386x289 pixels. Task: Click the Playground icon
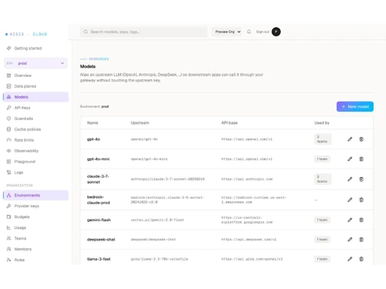[x=8, y=162]
